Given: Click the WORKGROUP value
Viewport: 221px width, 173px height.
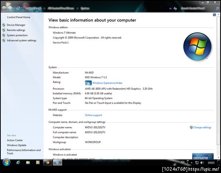Looking at the screenshot, I should click(93, 142).
